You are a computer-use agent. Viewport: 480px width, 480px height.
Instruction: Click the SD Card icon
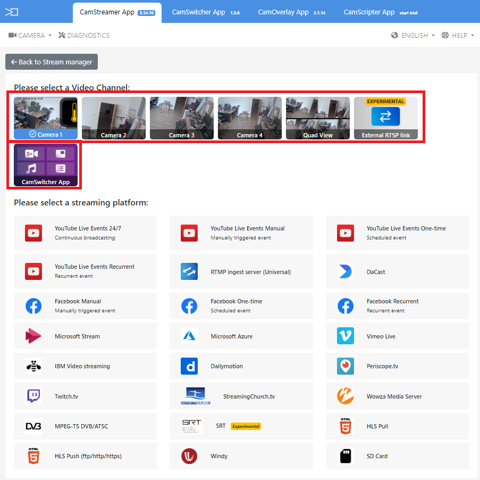pos(346,456)
